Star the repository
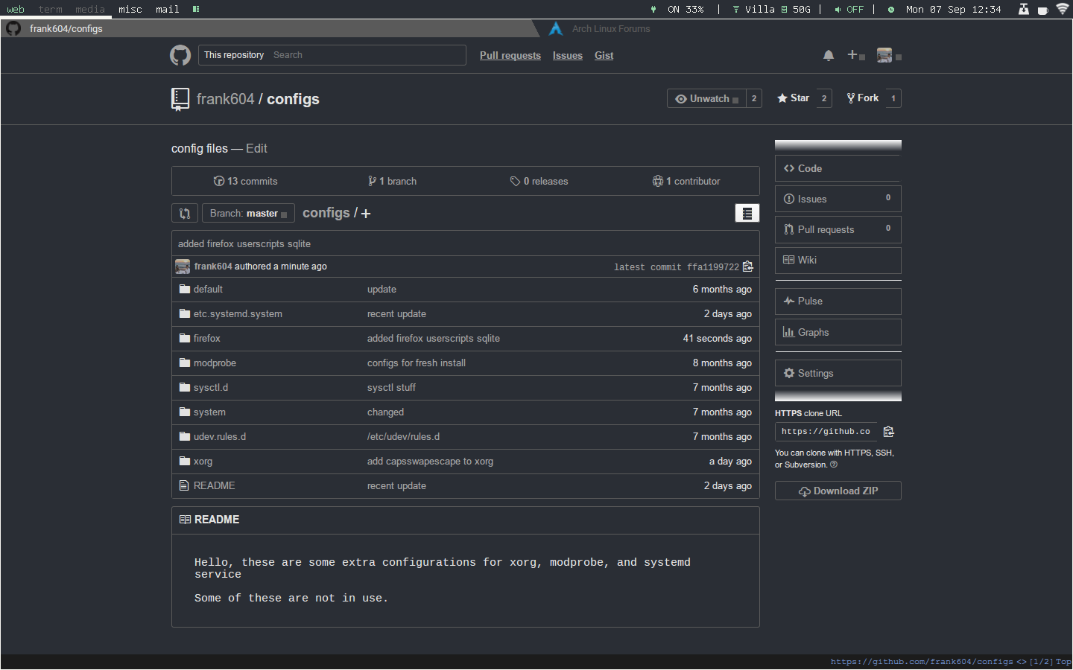The image size is (1073, 670). tap(793, 98)
